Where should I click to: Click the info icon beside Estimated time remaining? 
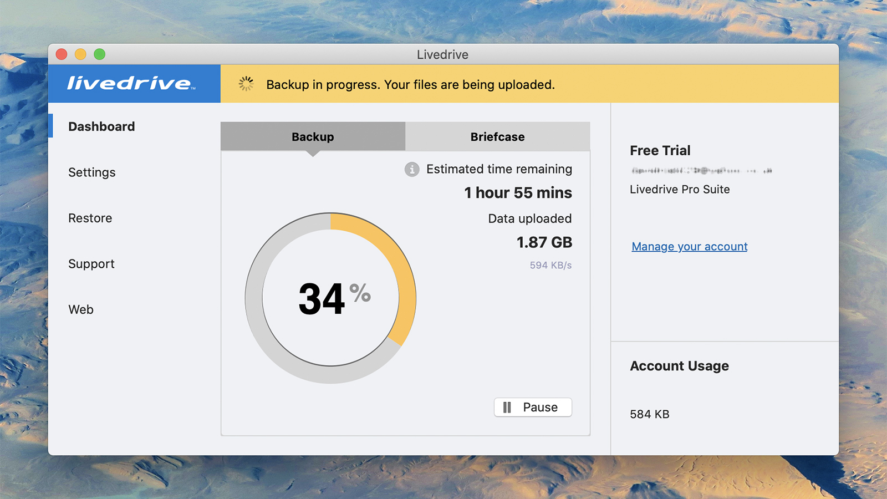412,169
